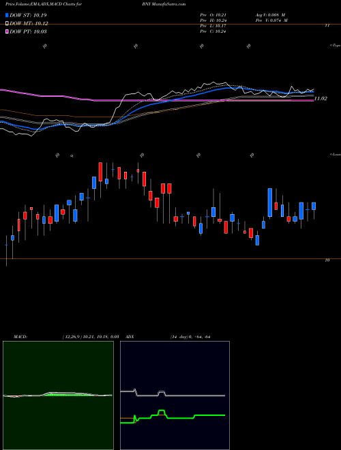Viewport: 341px width, 450px height.
Task: Select the "DOW MT: 10.12" legend text
Action: click(x=29, y=24)
